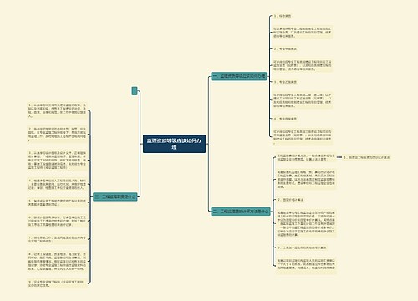Select the central node 监理资质等级应该如何办理
Viewport: 418px width, 301px height.
tap(174, 144)
